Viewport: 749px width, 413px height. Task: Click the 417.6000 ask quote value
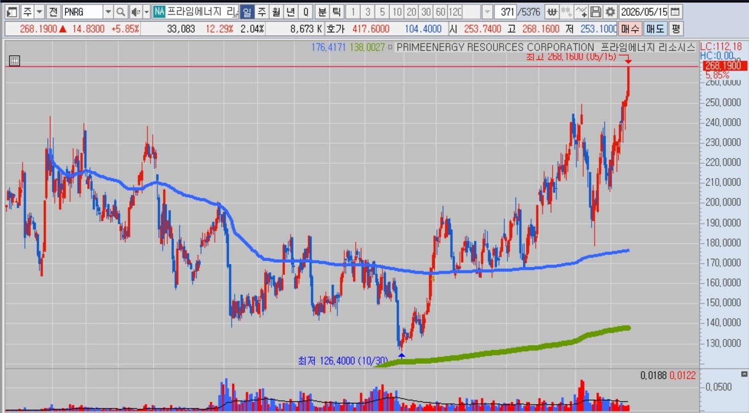coord(371,29)
